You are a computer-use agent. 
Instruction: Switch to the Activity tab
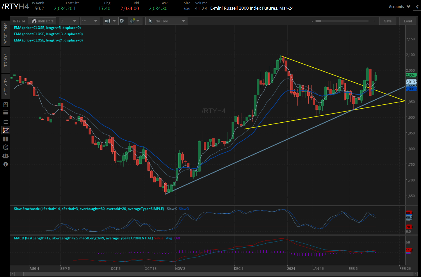pyautogui.click(x=6, y=86)
